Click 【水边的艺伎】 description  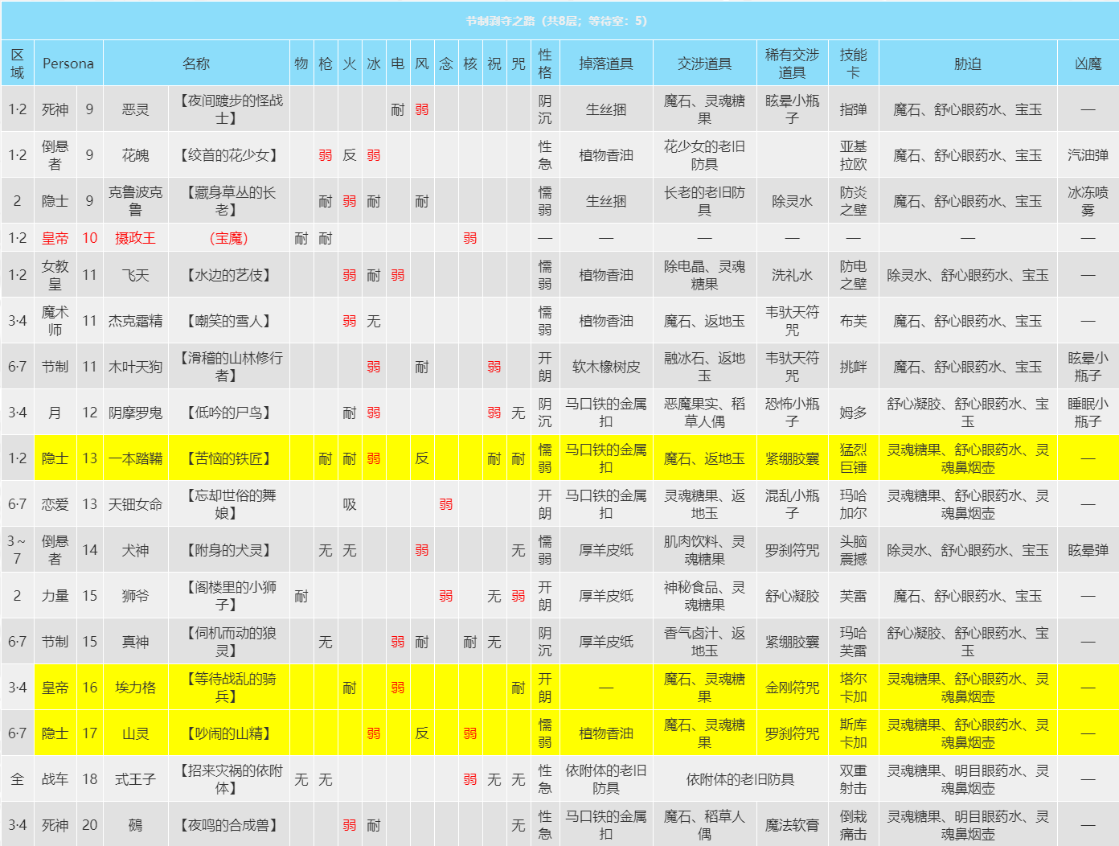click(x=229, y=275)
